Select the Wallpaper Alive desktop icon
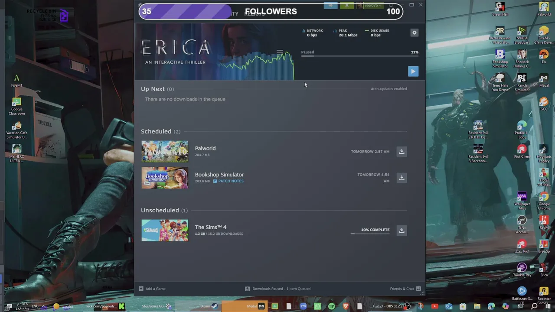 (522, 201)
